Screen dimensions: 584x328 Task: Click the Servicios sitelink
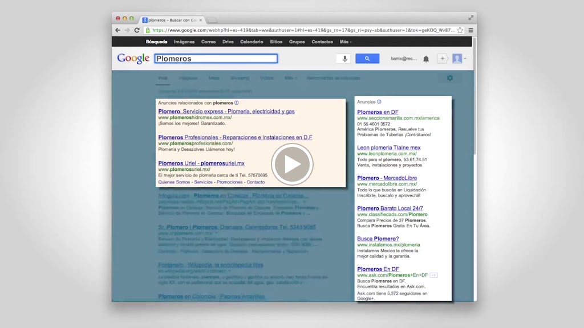(203, 182)
